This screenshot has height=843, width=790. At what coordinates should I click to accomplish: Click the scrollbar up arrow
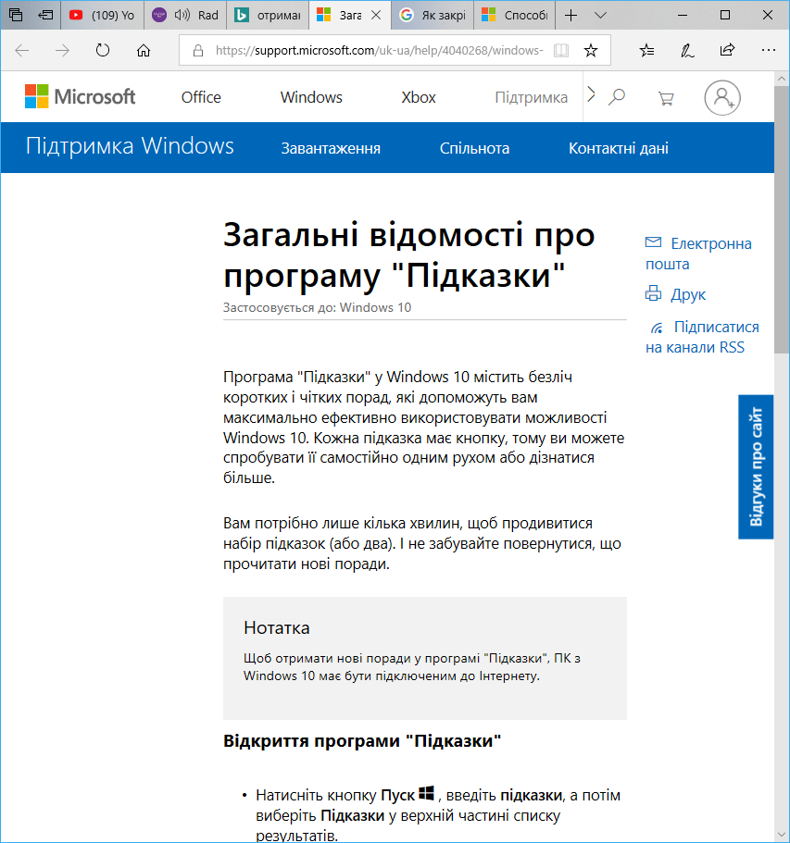782,79
